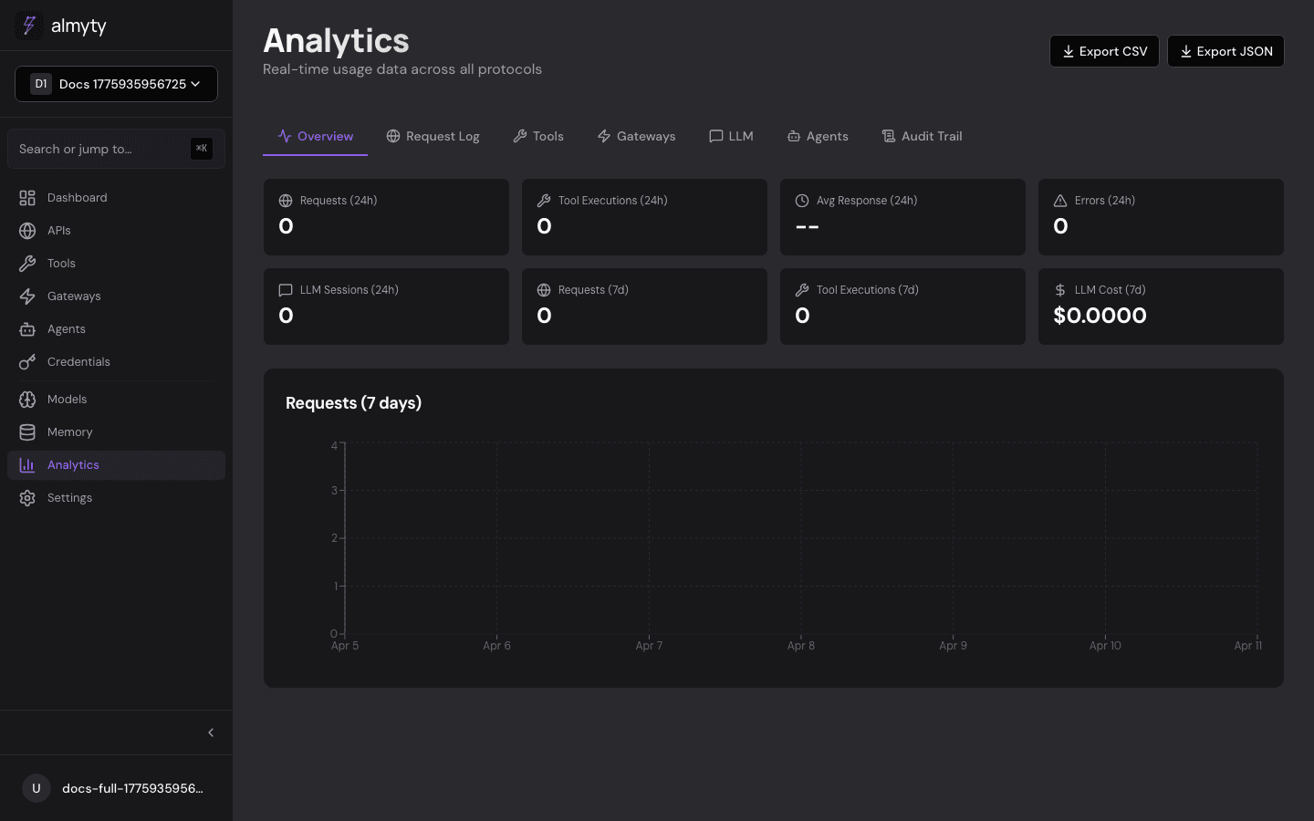Screen dimensions: 1314x821
Task: Click the Memory database icon in sidebar
Action: 27,432
